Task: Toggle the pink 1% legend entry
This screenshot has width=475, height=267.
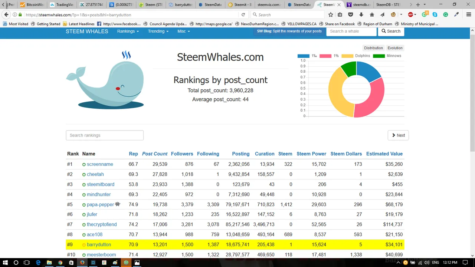Action: [x=329, y=56]
